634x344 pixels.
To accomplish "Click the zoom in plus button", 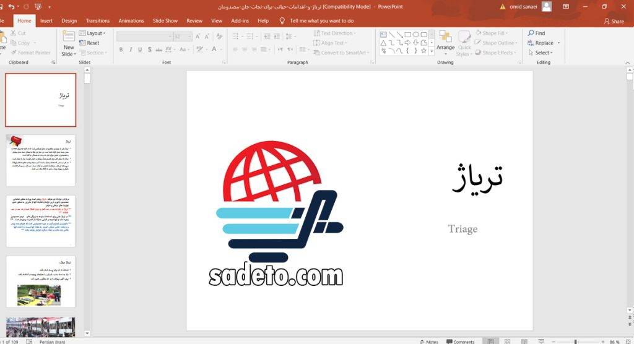I will [x=603, y=342].
